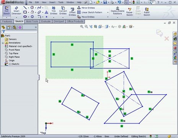Open the Spline tool dropdown arrow
Image resolution: width=178 pixels, height=138 pixels.
point(43,8)
